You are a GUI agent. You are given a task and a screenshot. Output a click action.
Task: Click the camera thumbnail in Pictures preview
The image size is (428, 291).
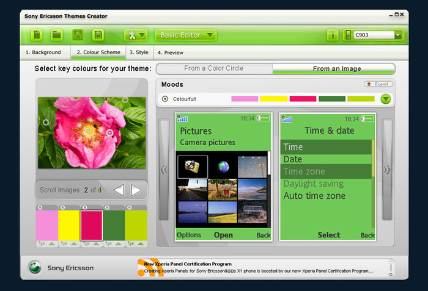click(x=193, y=167)
